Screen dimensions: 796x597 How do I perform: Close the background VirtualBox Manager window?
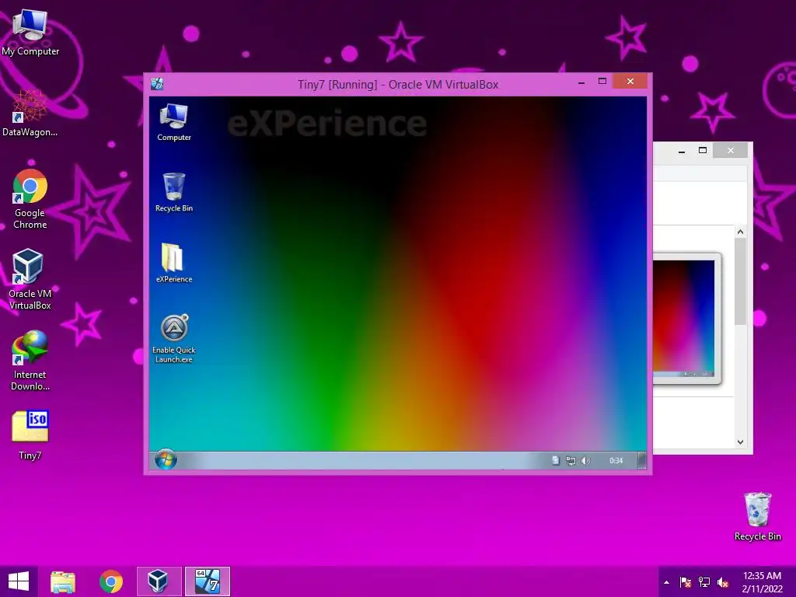[x=731, y=150]
